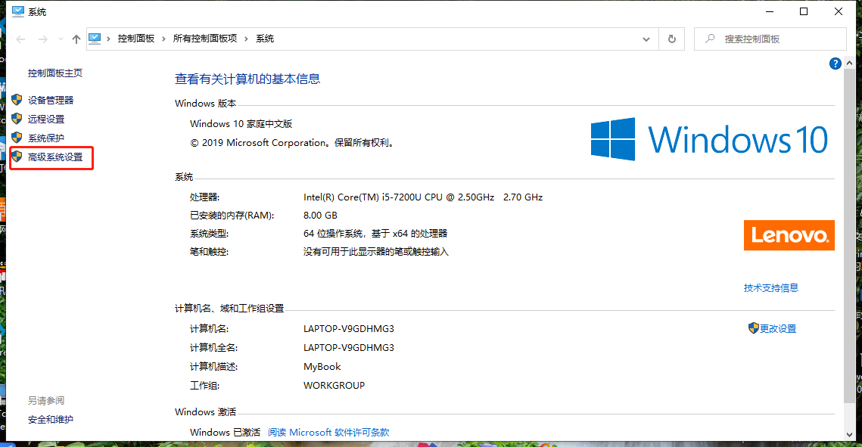The width and height of the screenshot is (862, 447).
Task: Open 系统保护 settings
Action: tap(46, 138)
